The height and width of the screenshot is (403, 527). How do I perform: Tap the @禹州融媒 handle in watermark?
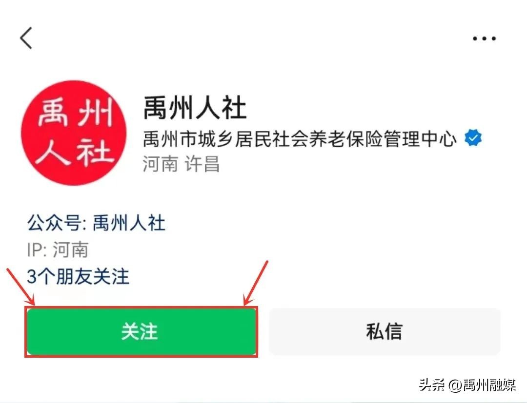pyautogui.click(x=482, y=385)
